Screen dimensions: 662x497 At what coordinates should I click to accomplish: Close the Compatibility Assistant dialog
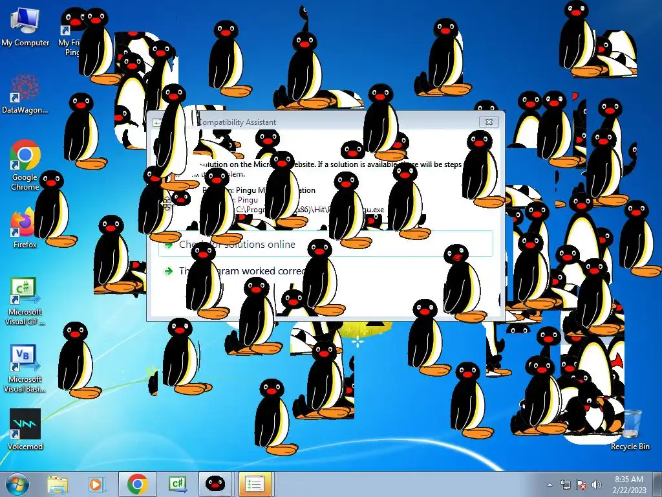click(x=489, y=122)
